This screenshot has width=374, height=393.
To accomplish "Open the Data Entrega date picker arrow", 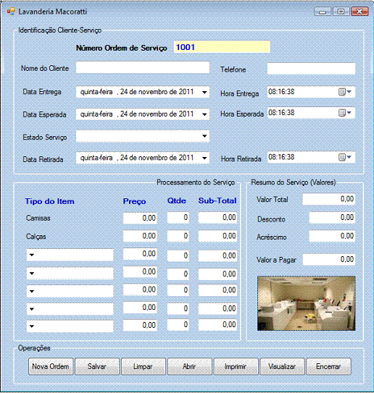I will [204, 92].
